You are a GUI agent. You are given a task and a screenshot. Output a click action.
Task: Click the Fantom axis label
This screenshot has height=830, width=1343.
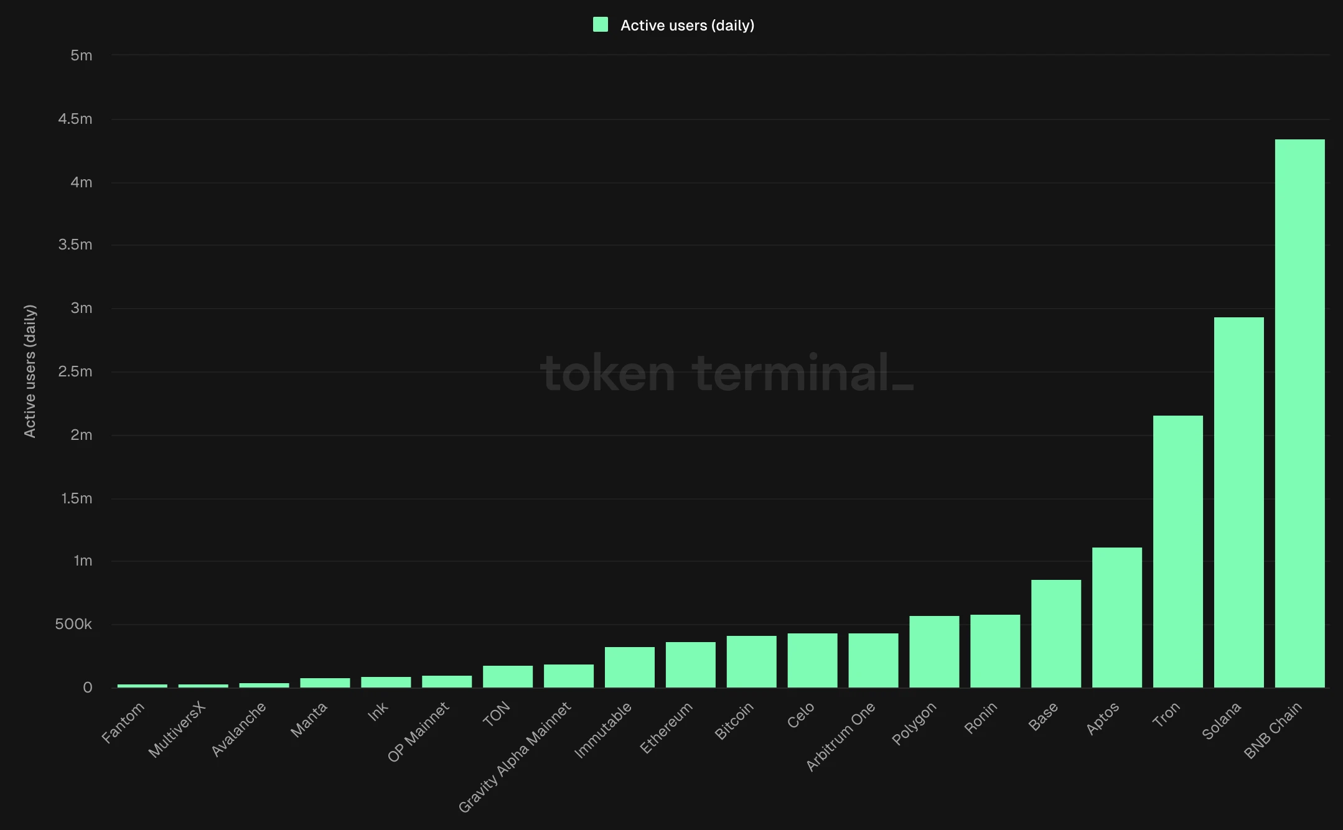click(123, 722)
